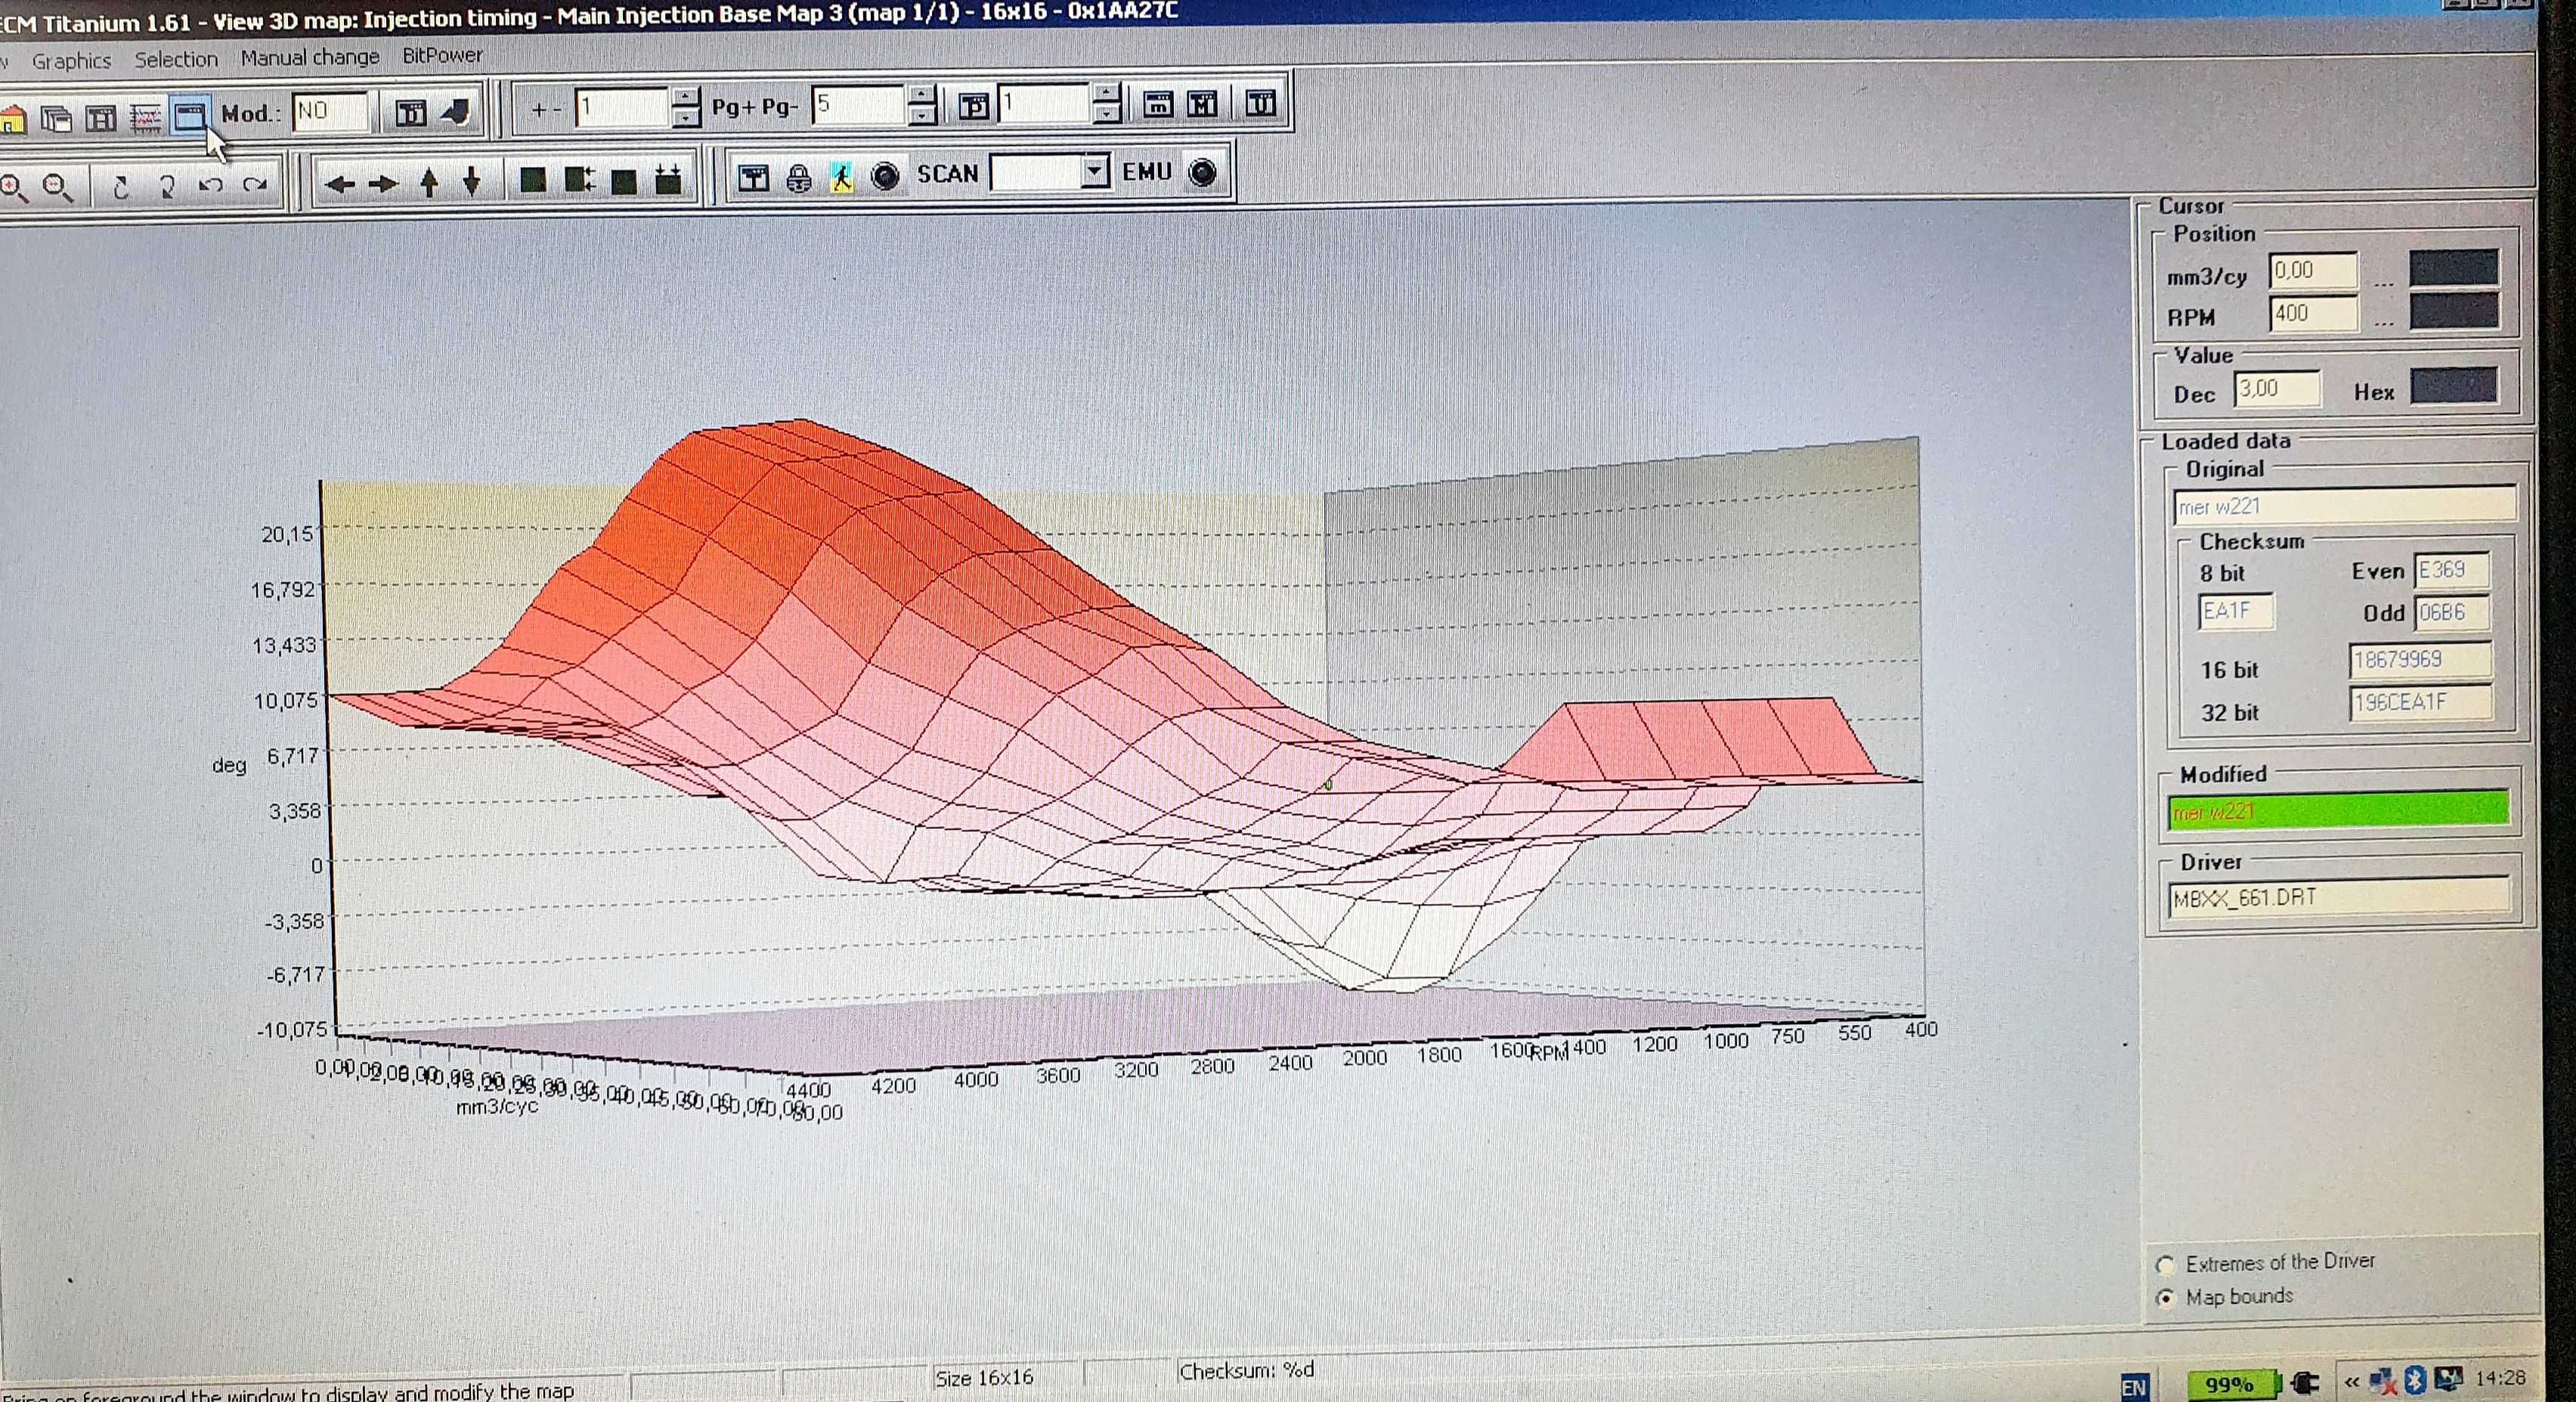Click the EN language indicator in taskbar
The image size is (2576, 1402).
(2133, 1387)
